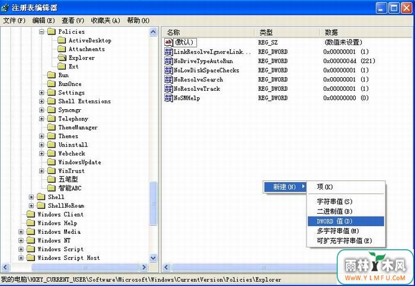
Task: Click the WindowsUpdate folder icon
Action: [x=52, y=162]
